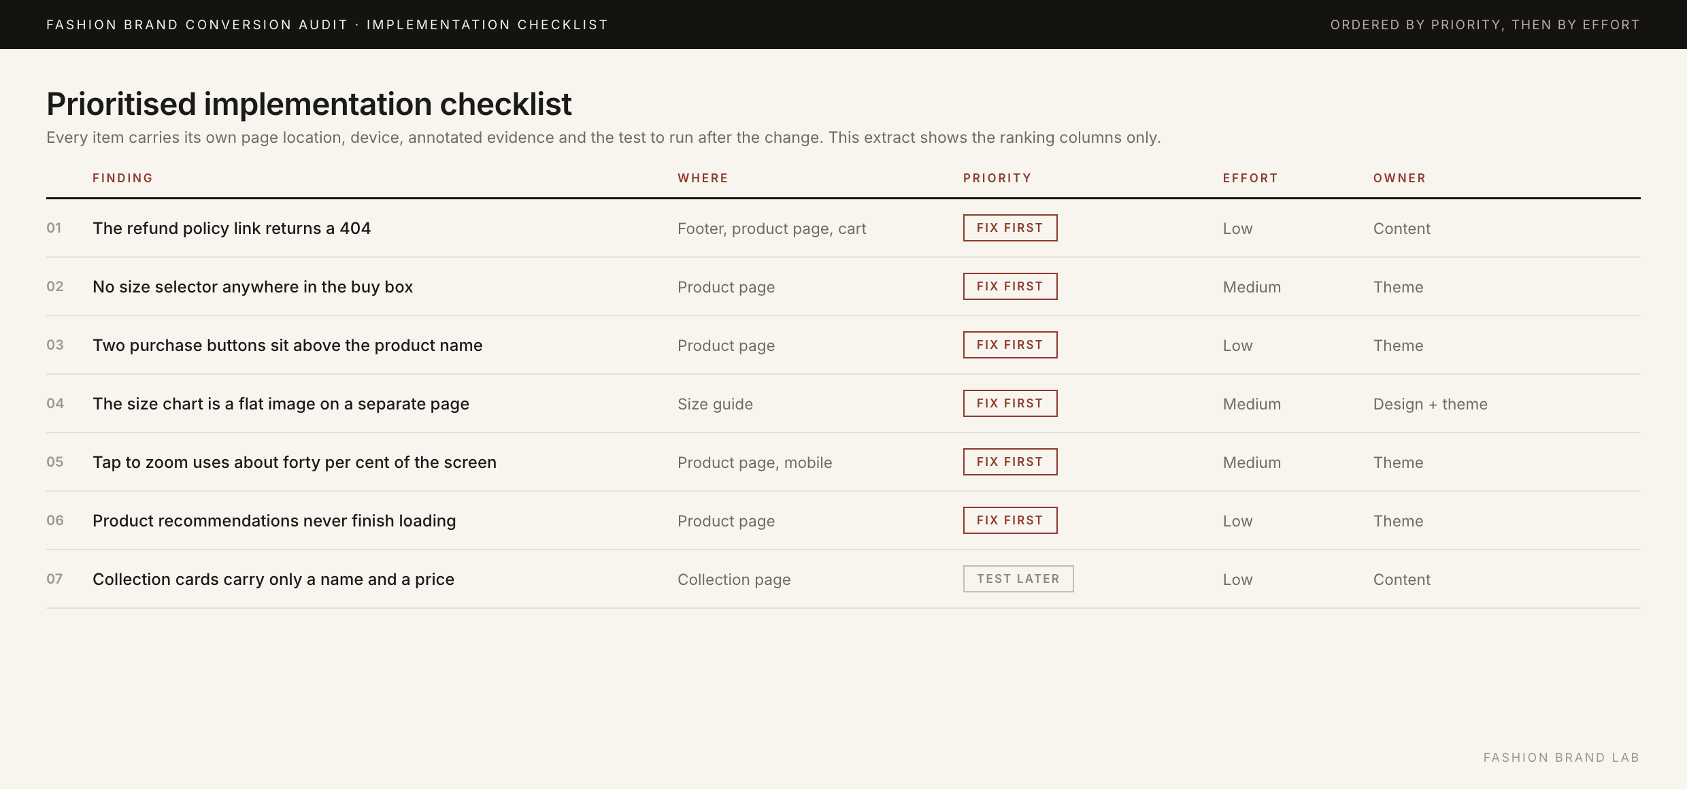Click Product page location in recommendations row
The height and width of the screenshot is (789, 1687).
coord(726,521)
